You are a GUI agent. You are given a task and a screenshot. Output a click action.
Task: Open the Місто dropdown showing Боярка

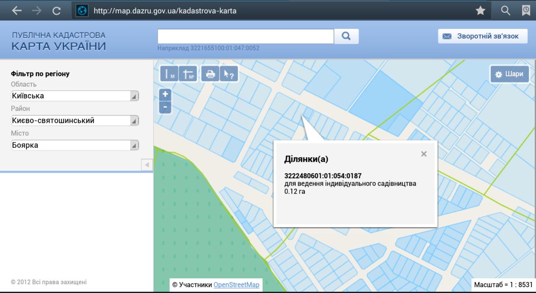[x=75, y=145]
